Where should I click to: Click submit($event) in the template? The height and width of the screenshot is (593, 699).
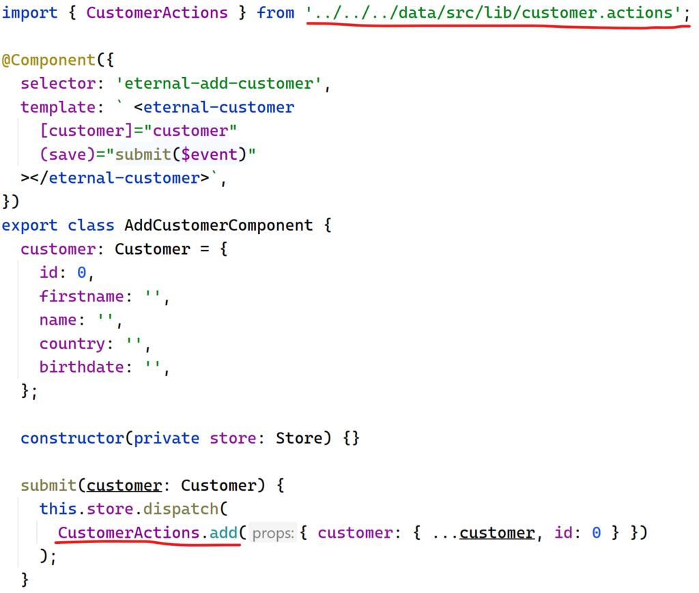pyautogui.click(x=180, y=154)
